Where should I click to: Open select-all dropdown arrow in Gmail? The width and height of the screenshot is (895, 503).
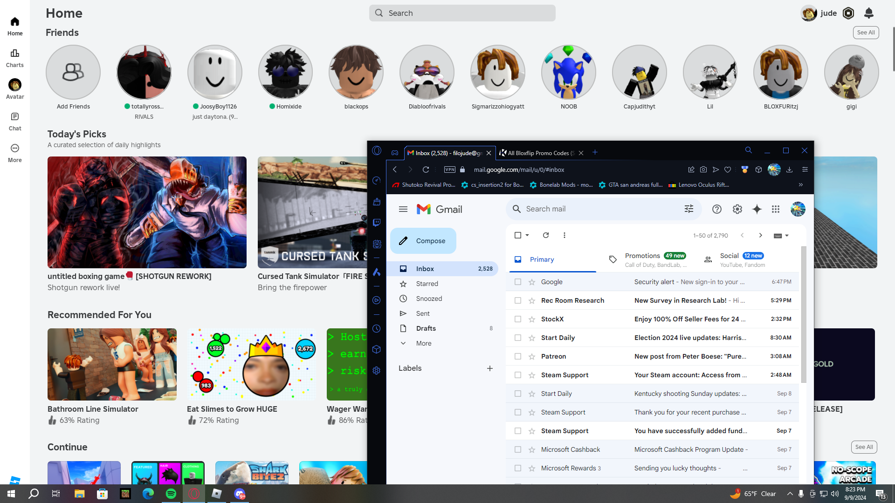click(527, 235)
